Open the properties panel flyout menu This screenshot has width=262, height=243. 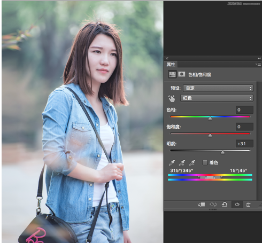(258, 64)
